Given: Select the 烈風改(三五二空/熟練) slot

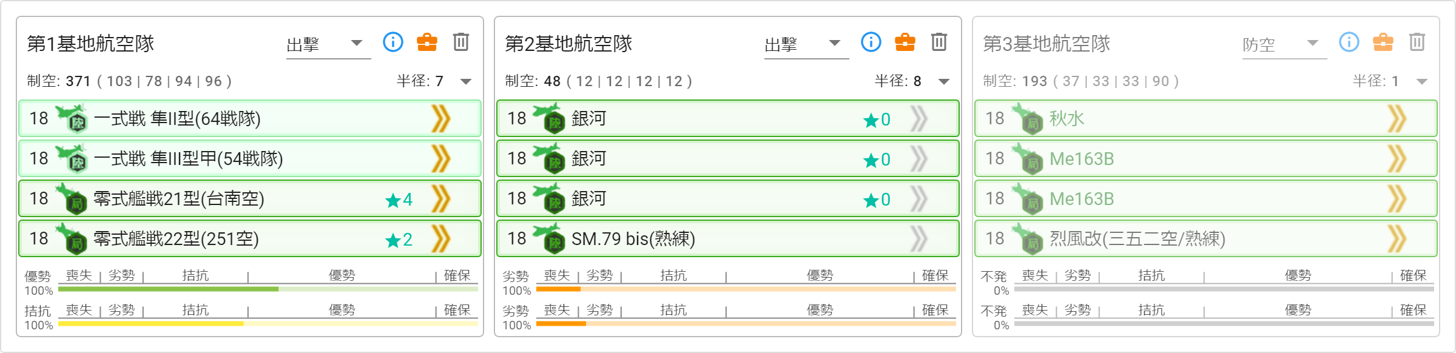Looking at the screenshot, I should tap(1206, 238).
